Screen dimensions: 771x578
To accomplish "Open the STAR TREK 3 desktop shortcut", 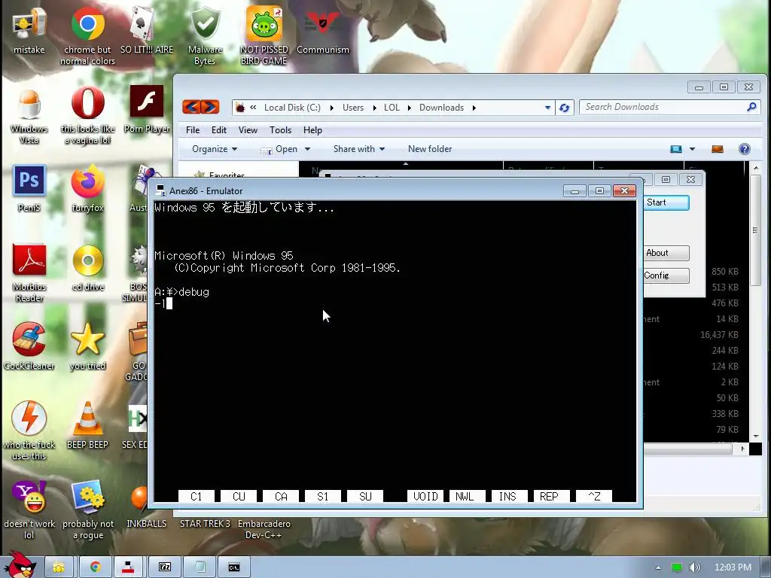I will pos(205,524).
